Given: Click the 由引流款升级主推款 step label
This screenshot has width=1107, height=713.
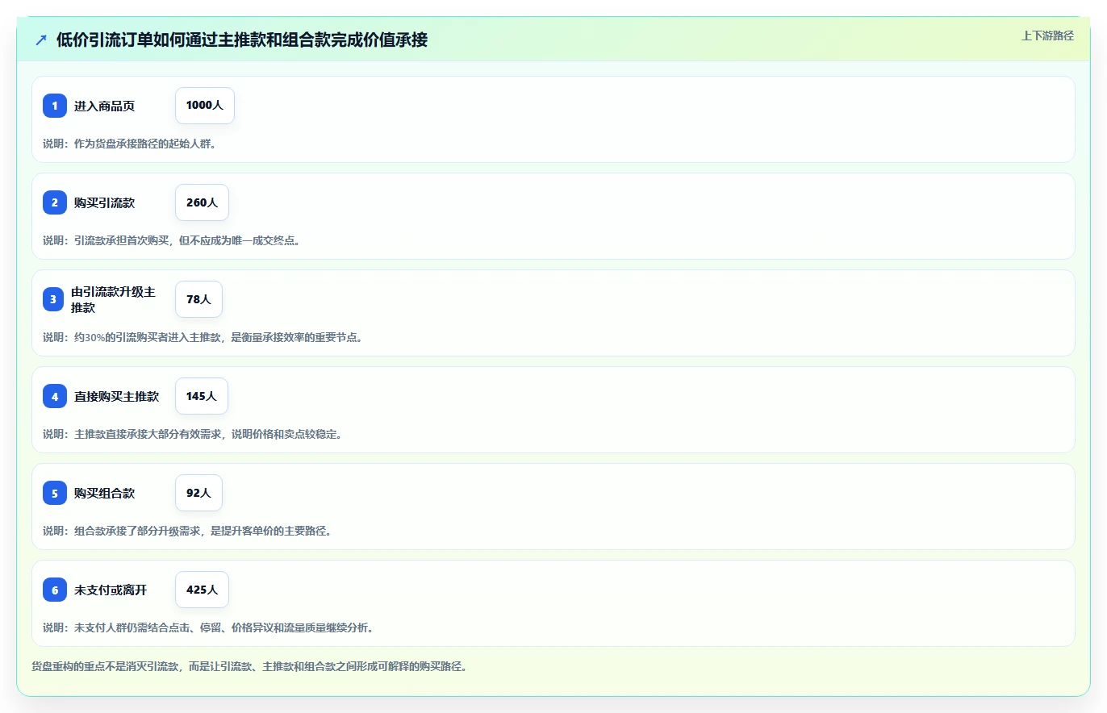Looking at the screenshot, I should coord(113,299).
